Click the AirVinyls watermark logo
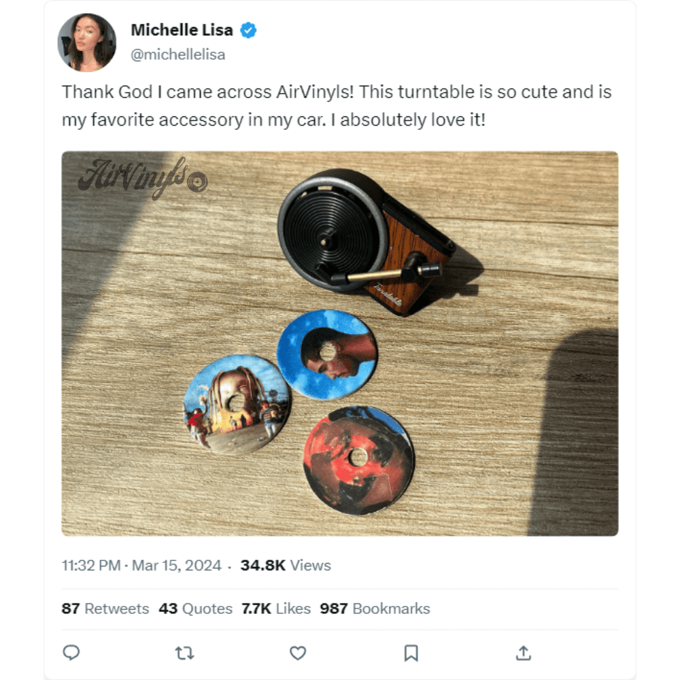The image size is (680, 680). 143,177
